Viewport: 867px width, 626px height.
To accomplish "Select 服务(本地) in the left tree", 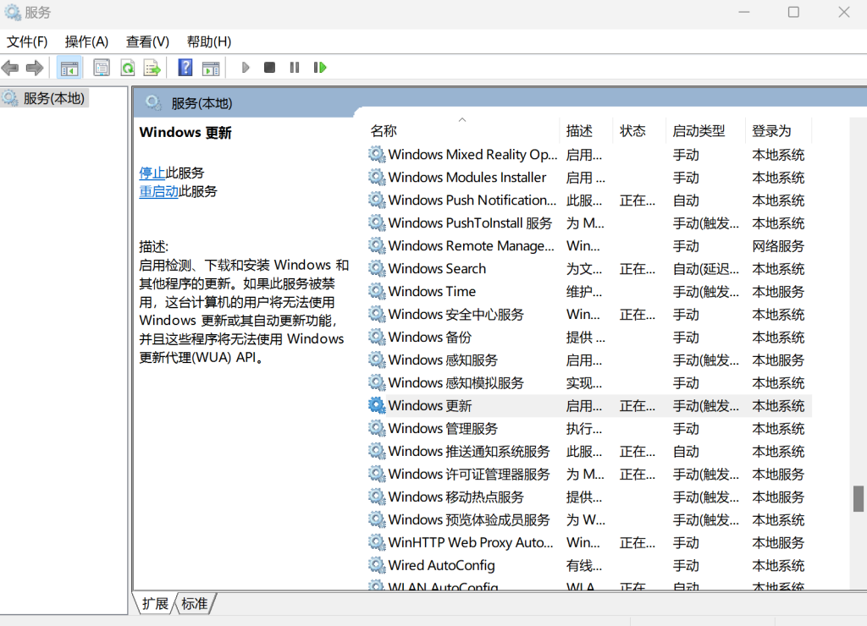I will click(53, 98).
